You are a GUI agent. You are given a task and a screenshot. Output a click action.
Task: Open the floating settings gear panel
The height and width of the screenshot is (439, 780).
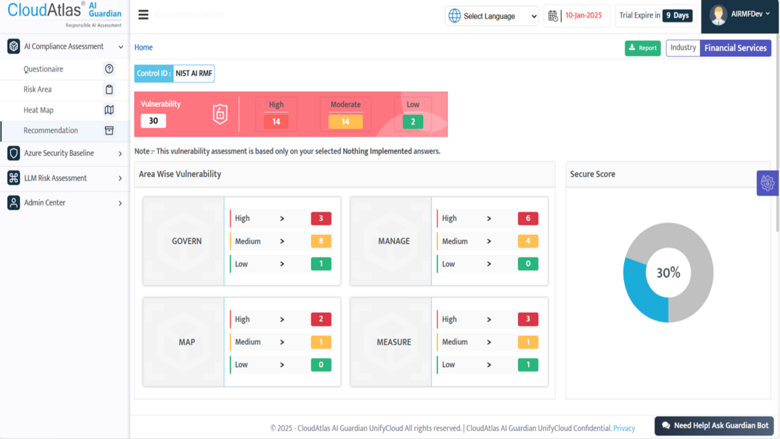[x=768, y=183]
